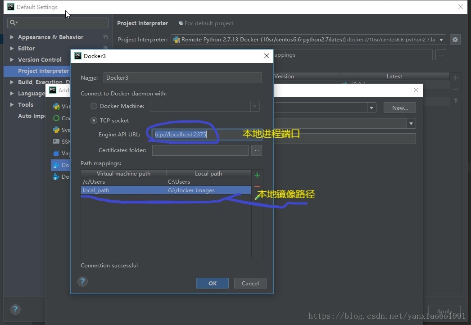This screenshot has width=471, height=325.
Task: Select the Conda environment icon
Action: [x=56, y=118]
